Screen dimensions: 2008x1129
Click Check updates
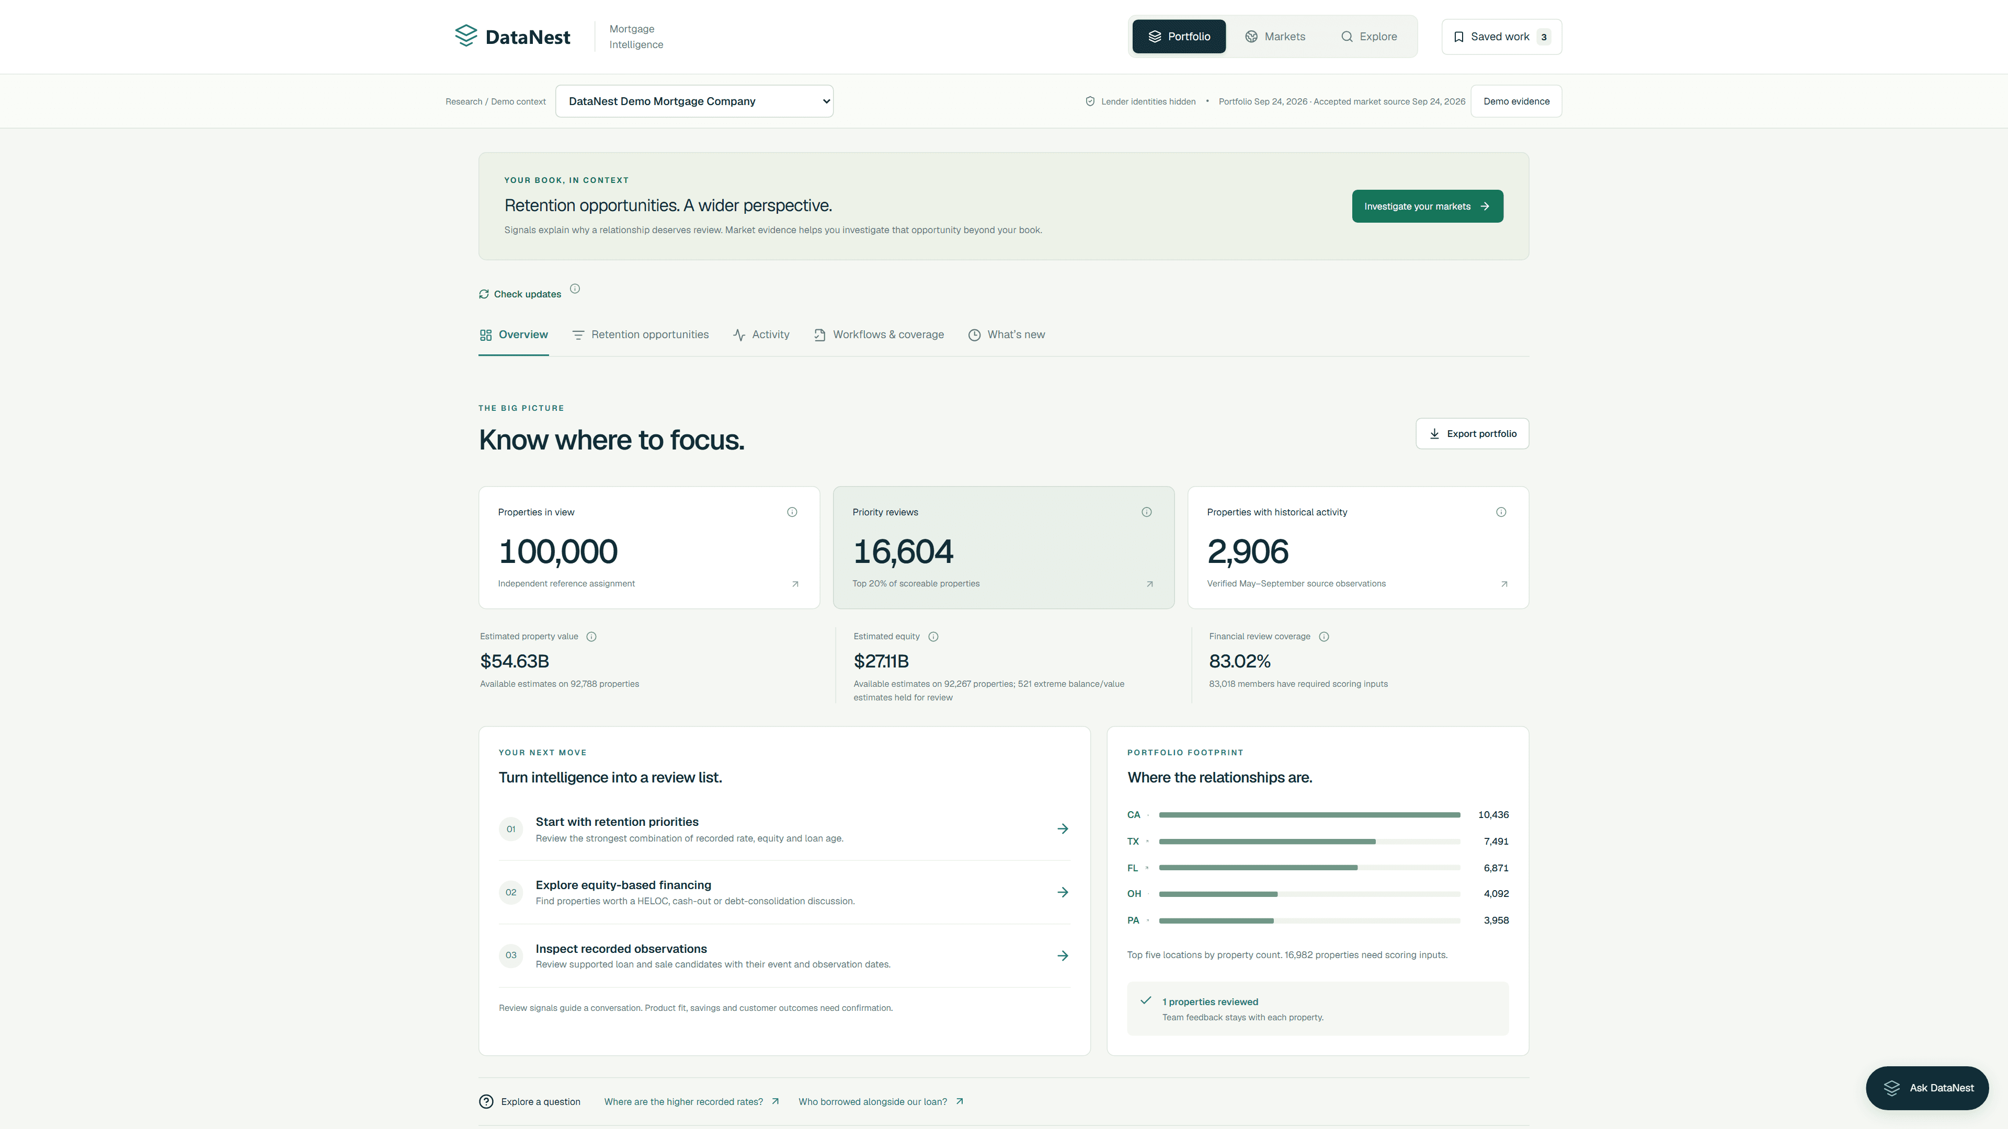coord(520,294)
